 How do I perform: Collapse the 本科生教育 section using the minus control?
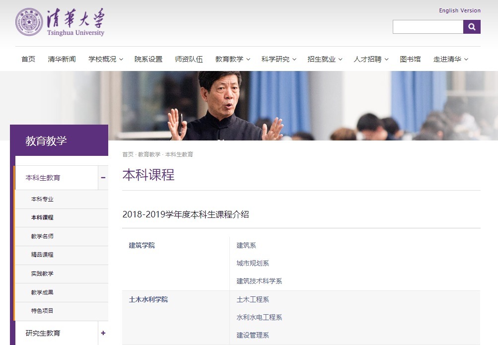pyautogui.click(x=103, y=177)
